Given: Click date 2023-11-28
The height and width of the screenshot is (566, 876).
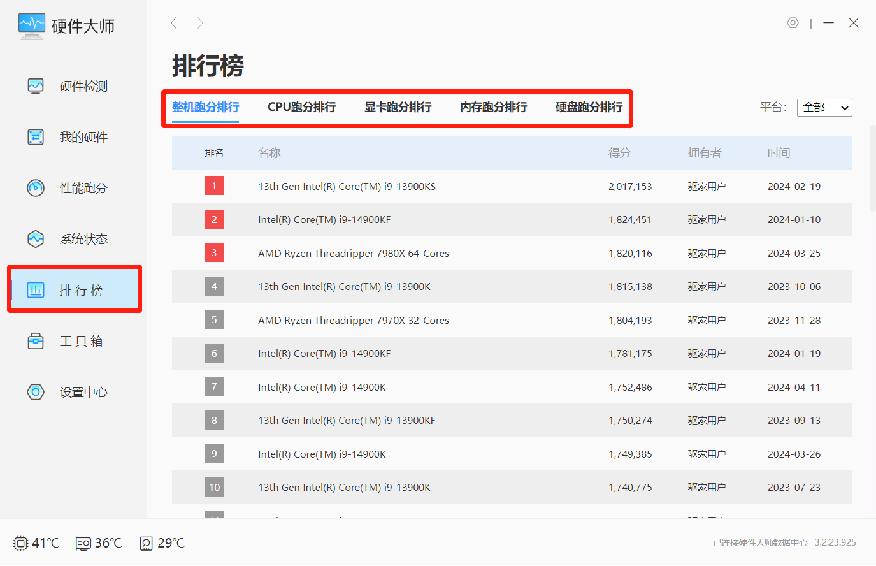Looking at the screenshot, I should (794, 321).
